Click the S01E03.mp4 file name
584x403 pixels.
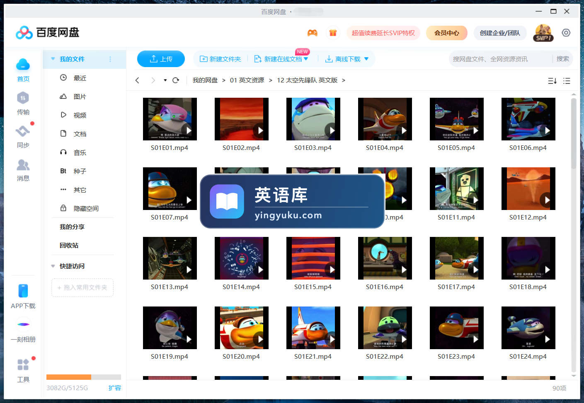point(313,148)
